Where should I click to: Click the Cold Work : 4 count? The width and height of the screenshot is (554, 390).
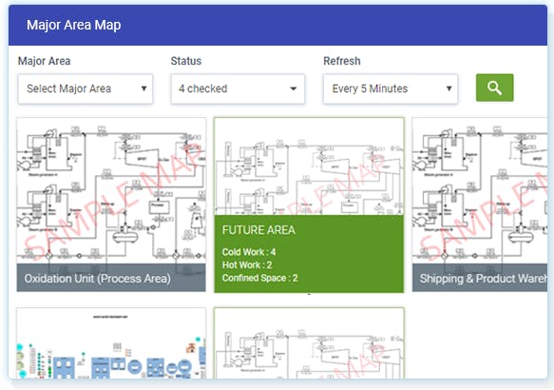(249, 252)
